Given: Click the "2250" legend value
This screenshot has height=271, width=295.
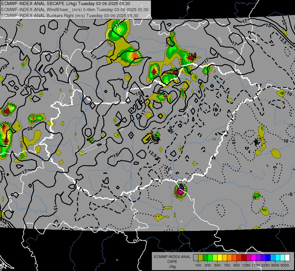Looking at the screenshot, I should click(265, 265).
